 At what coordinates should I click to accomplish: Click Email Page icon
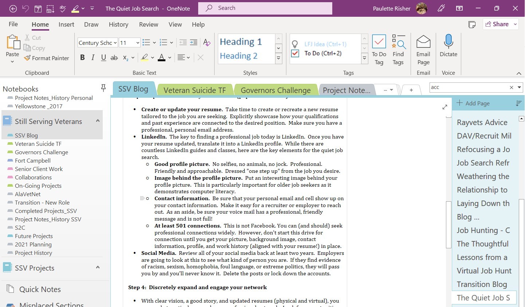pyautogui.click(x=423, y=50)
